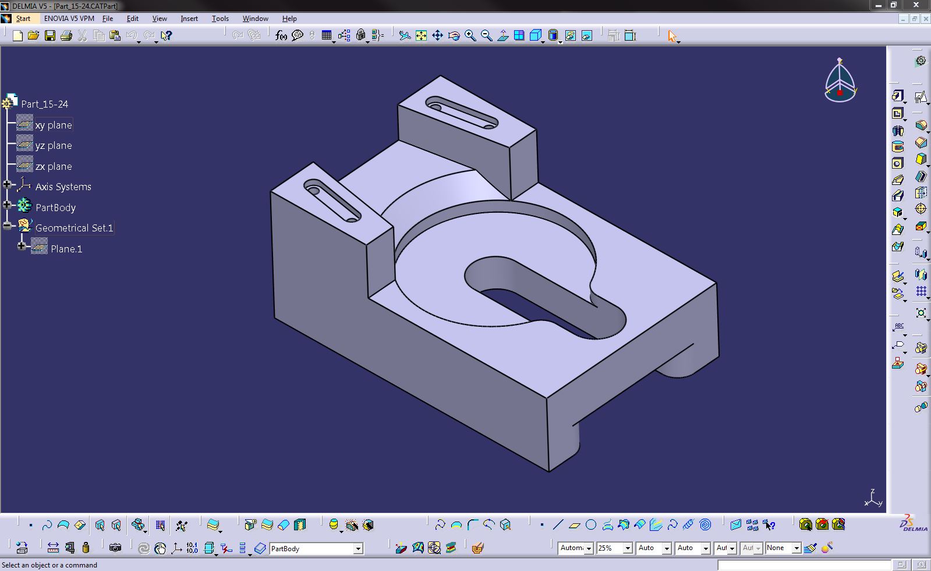Image resolution: width=931 pixels, height=571 pixels.
Task: Select xy plane in tree
Action: (54, 125)
